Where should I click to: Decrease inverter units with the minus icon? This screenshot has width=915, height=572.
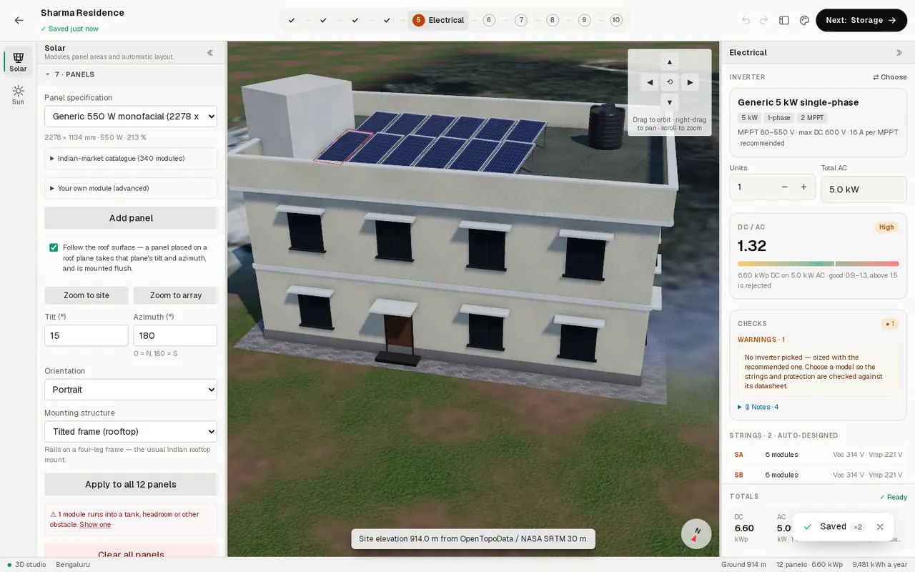(x=785, y=187)
